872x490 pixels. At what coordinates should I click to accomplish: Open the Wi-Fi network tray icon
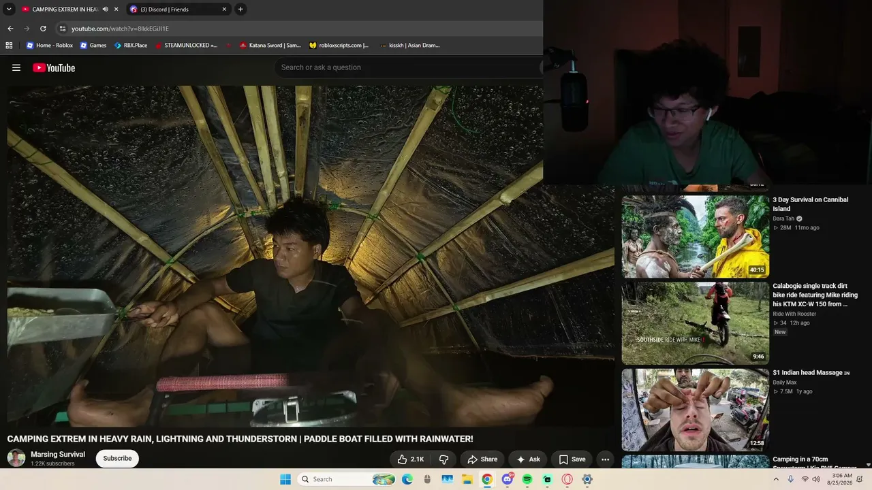coord(805,479)
